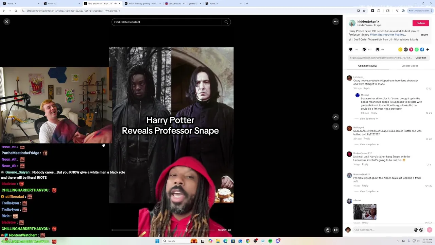The image size is (435, 245).
Task: Click the embed code share icon
Action: pos(406,50)
